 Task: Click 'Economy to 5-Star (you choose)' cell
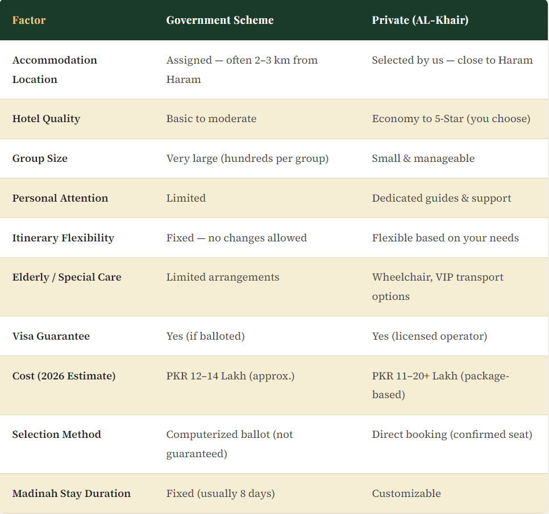[x=451, y=119]
